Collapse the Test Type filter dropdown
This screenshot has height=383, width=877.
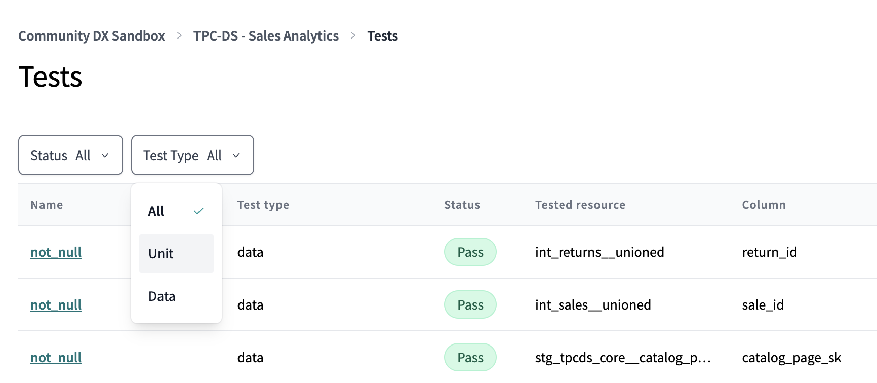click(x=192, y=155)
